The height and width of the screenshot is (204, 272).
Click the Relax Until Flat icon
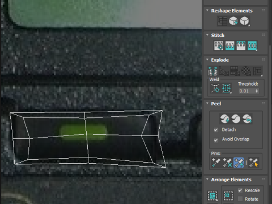(x=233, y=21)
